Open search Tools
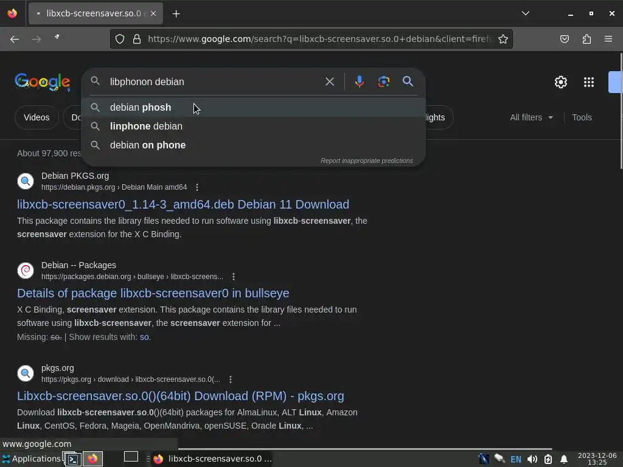 point(582,117)
